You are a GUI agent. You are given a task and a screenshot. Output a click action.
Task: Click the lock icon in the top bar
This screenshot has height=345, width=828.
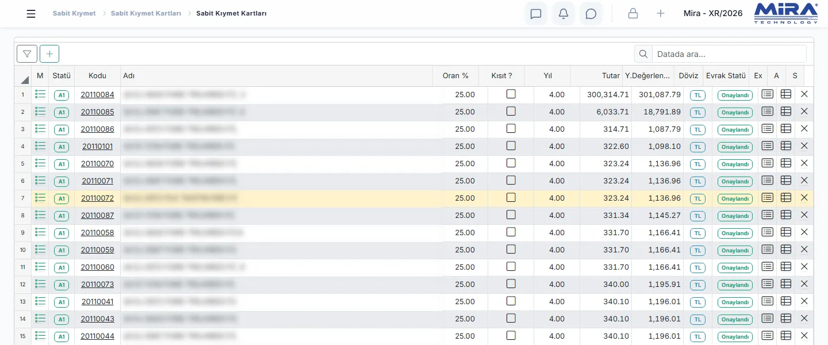point(633,14)
